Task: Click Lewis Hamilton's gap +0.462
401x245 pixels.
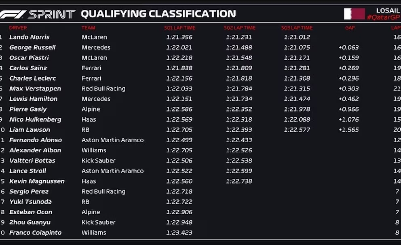Action: (x=348, y=99)
